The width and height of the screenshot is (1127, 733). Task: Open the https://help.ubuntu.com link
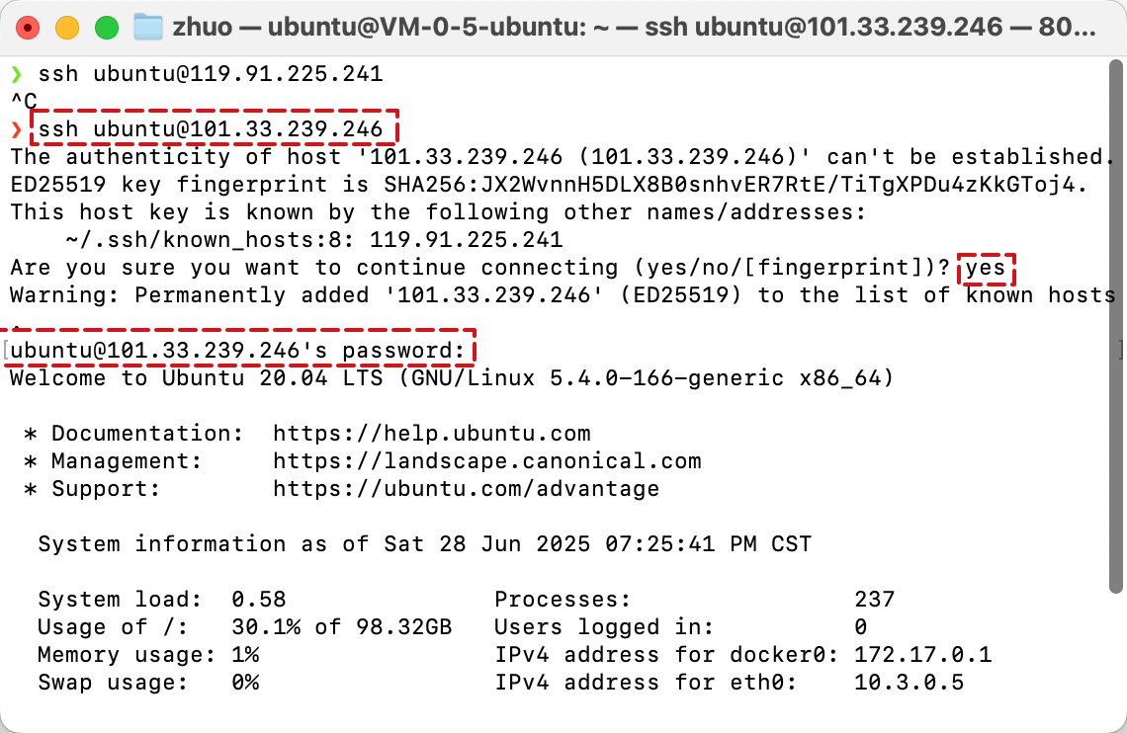(431, 434)
